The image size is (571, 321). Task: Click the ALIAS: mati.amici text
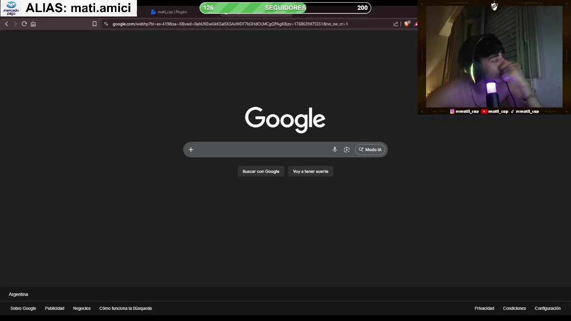pos(78,8)
